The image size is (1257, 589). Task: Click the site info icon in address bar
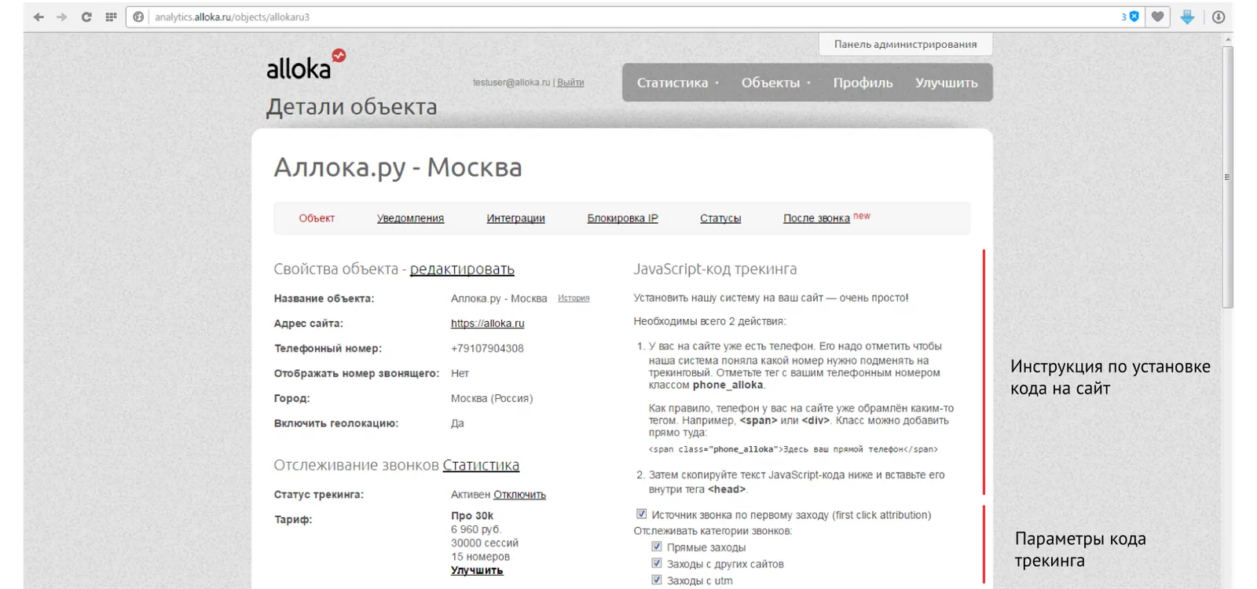pyautogui.click(x=139, y=17)
